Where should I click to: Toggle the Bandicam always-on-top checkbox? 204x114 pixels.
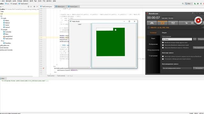tap(163, 42)
